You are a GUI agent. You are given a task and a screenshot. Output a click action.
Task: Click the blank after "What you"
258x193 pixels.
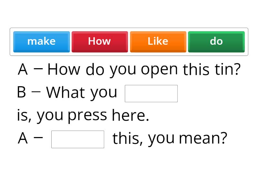(x=151, y=93)
